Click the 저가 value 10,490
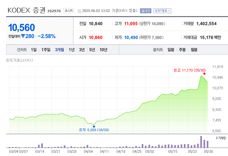The image size is (228, 156). [131, 37]
